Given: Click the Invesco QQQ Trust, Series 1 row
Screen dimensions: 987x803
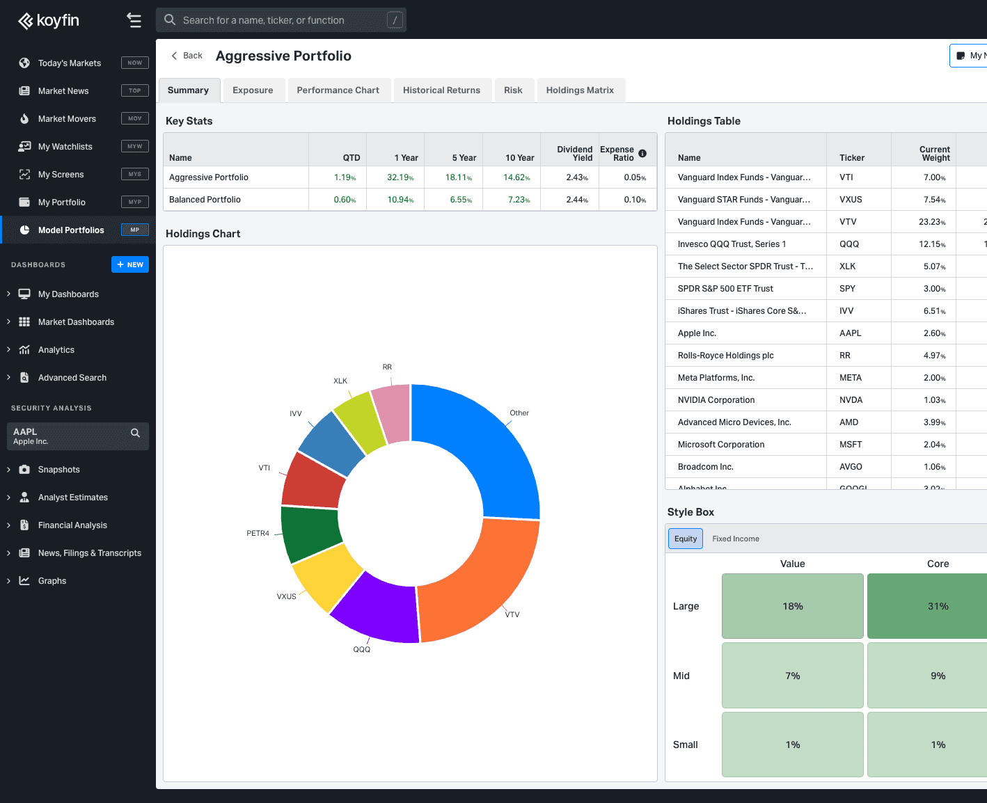Looking at the screenshot, I should pos(826,244).
